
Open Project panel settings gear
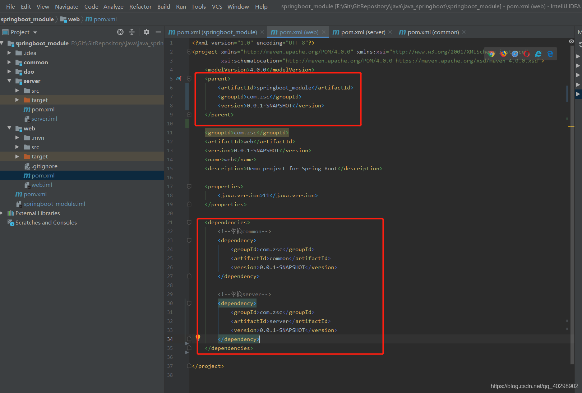tap(147, 32)
